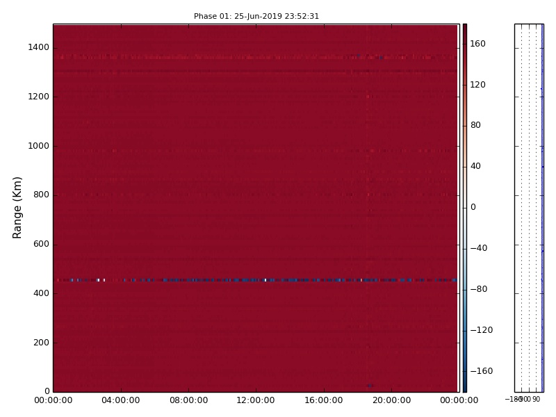Click the colorbar label 120
This screenshot has width=556, height=417.
(x=477, y=85)
